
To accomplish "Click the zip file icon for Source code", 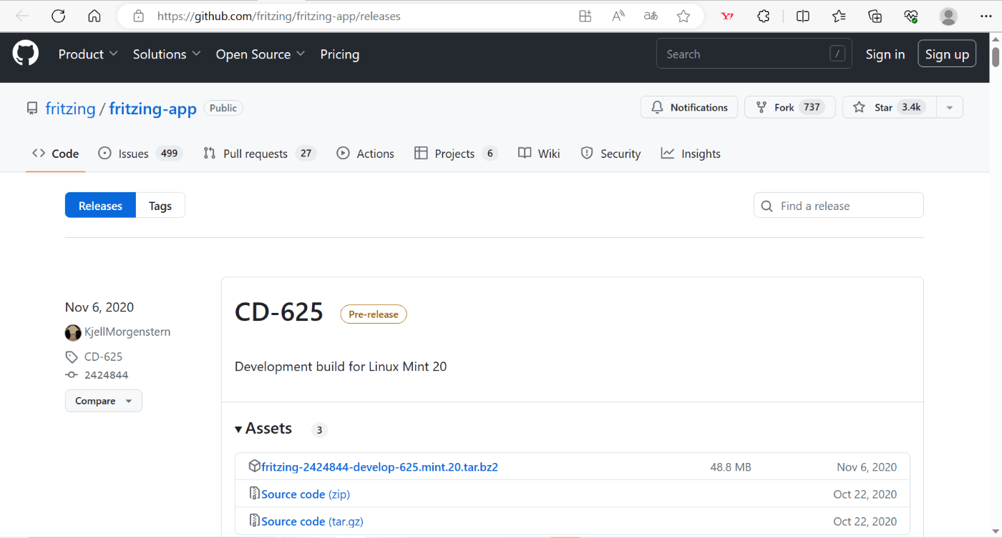I will coord(254,494).
